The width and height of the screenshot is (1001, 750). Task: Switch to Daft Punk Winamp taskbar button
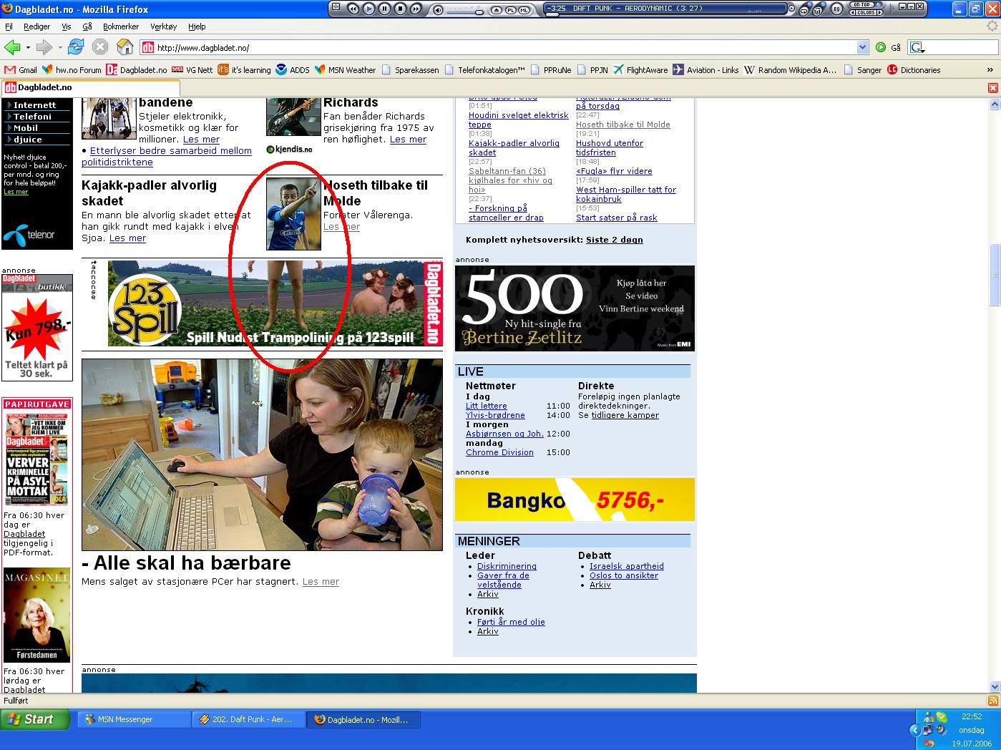tap(248, 719)
